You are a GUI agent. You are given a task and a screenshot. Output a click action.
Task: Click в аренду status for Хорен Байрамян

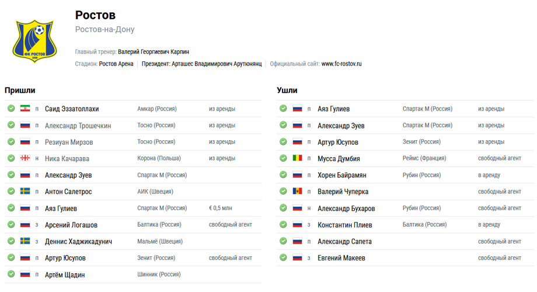(x=489, y=175)
